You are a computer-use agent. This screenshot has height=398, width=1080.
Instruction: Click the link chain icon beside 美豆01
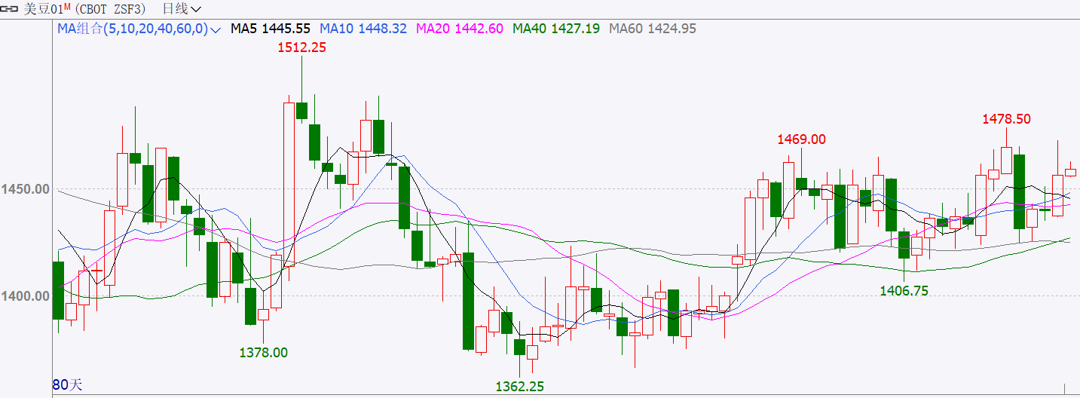click(11, 9)
